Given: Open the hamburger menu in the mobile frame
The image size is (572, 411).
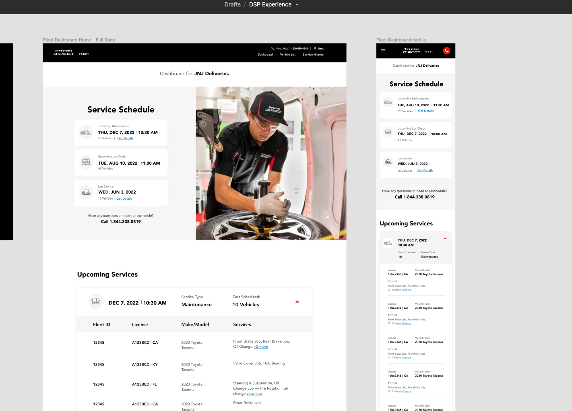Looking at the screenshot, I should [383, 51].
